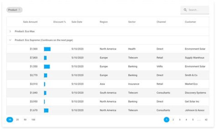Click Retail channel in Market Eco row

[160, 84]
